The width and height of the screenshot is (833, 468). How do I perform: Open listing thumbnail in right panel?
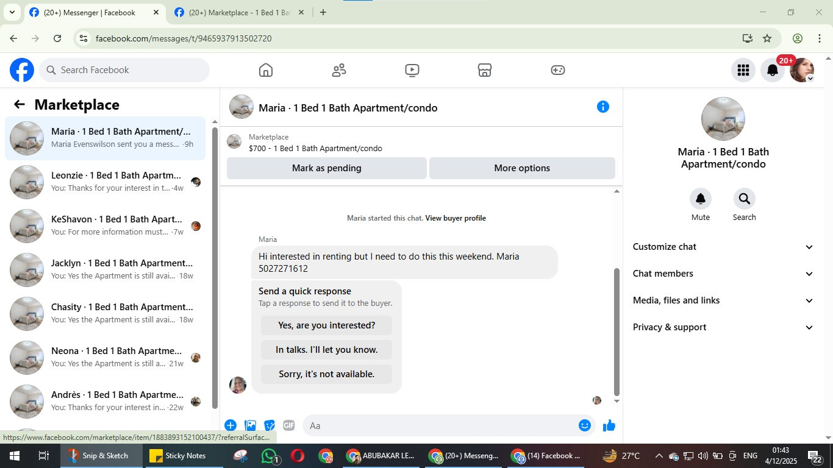point(723,119)
